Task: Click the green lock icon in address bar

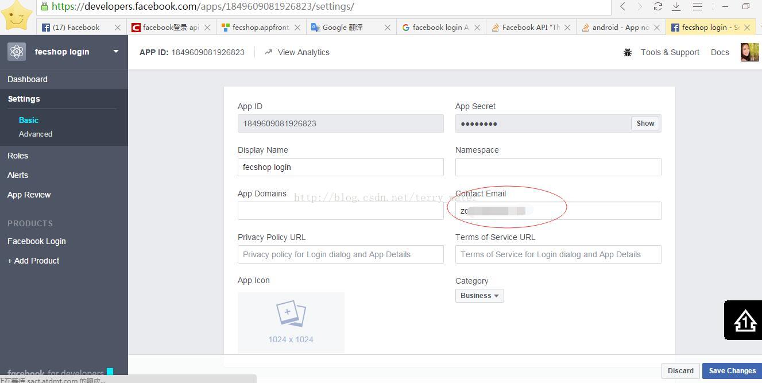Action: 44,6
